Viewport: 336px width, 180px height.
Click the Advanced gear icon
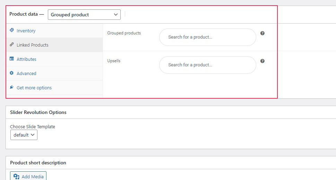(x=11, y=73)
